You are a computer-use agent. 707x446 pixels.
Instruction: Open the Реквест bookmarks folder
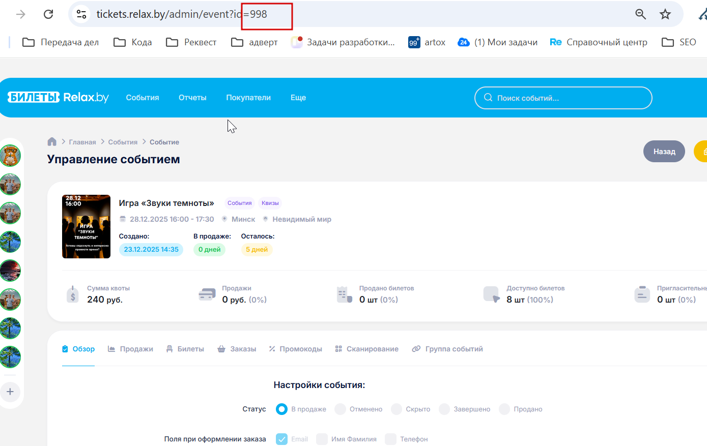coord(191,42)
